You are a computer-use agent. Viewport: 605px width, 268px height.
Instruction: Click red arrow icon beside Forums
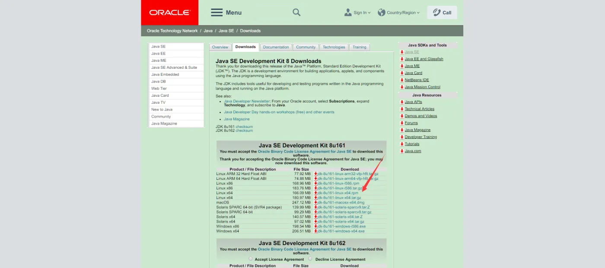[x=402, y=123]
